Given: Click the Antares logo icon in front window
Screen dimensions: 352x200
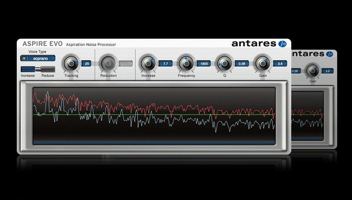Looking at the screenshot, I should (282, 43).
